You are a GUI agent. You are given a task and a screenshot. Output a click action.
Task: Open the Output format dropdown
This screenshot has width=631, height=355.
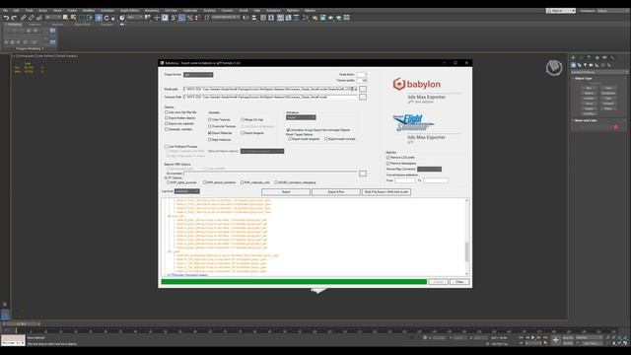198,75
